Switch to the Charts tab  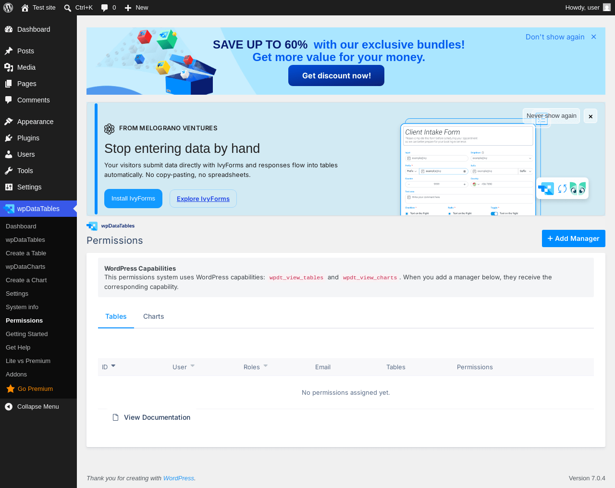[x=154, y=316]
